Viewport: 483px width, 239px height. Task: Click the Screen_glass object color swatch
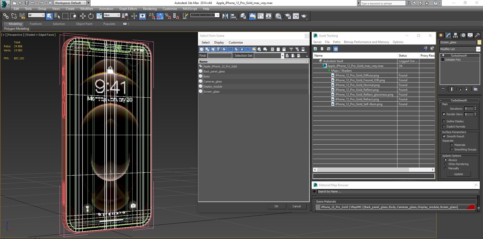click(479, 42)
